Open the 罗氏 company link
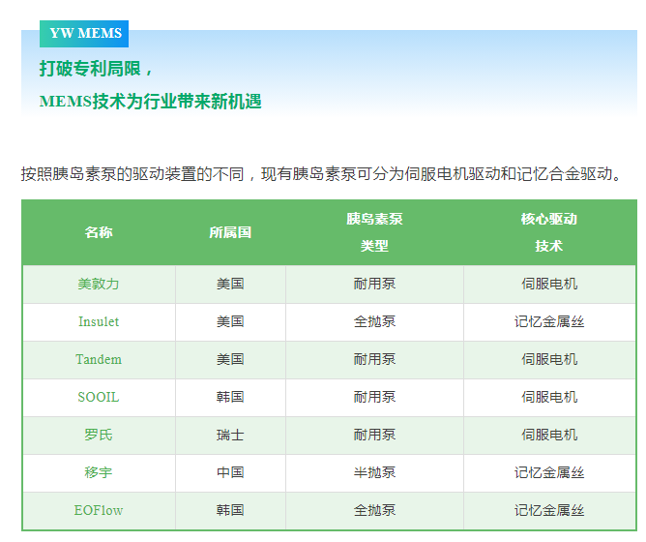The height and width of the screenshot is (542, 646). pyautogui.click(x=99, y=435)
